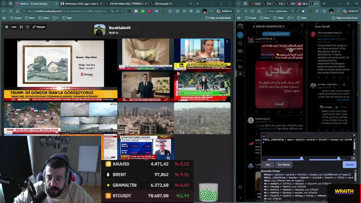Image resolution: width=361 pixels, height=203 pixels.
Task: Switch to X'te Mahir KILIÇ tab
Action: [x=126, y=4]
